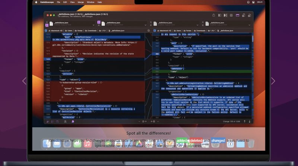Click the copy change to right arrow icon
The image size is (298, 166).
(x=144, y=122)
